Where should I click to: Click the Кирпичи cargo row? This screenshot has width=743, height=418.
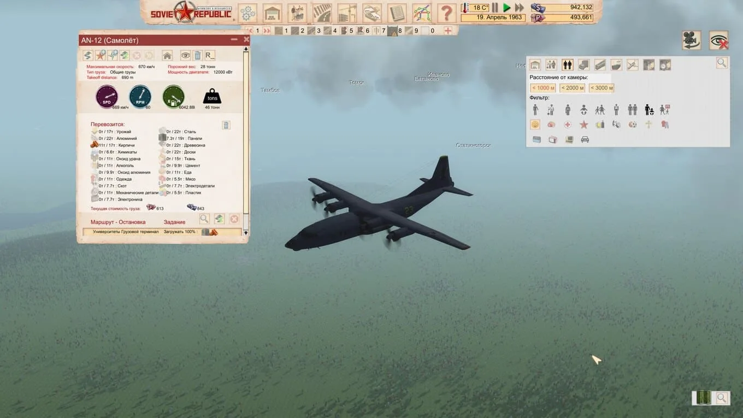pyautogui.click(x=113, y=145)
